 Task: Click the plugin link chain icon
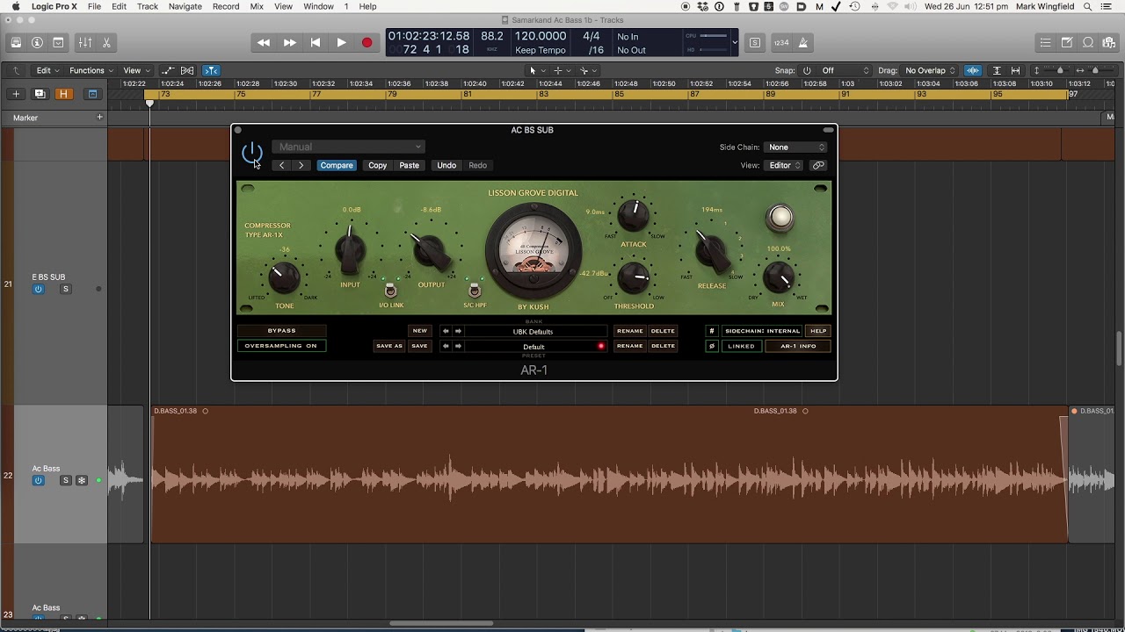pyautogui.click(x=818, y=165)
